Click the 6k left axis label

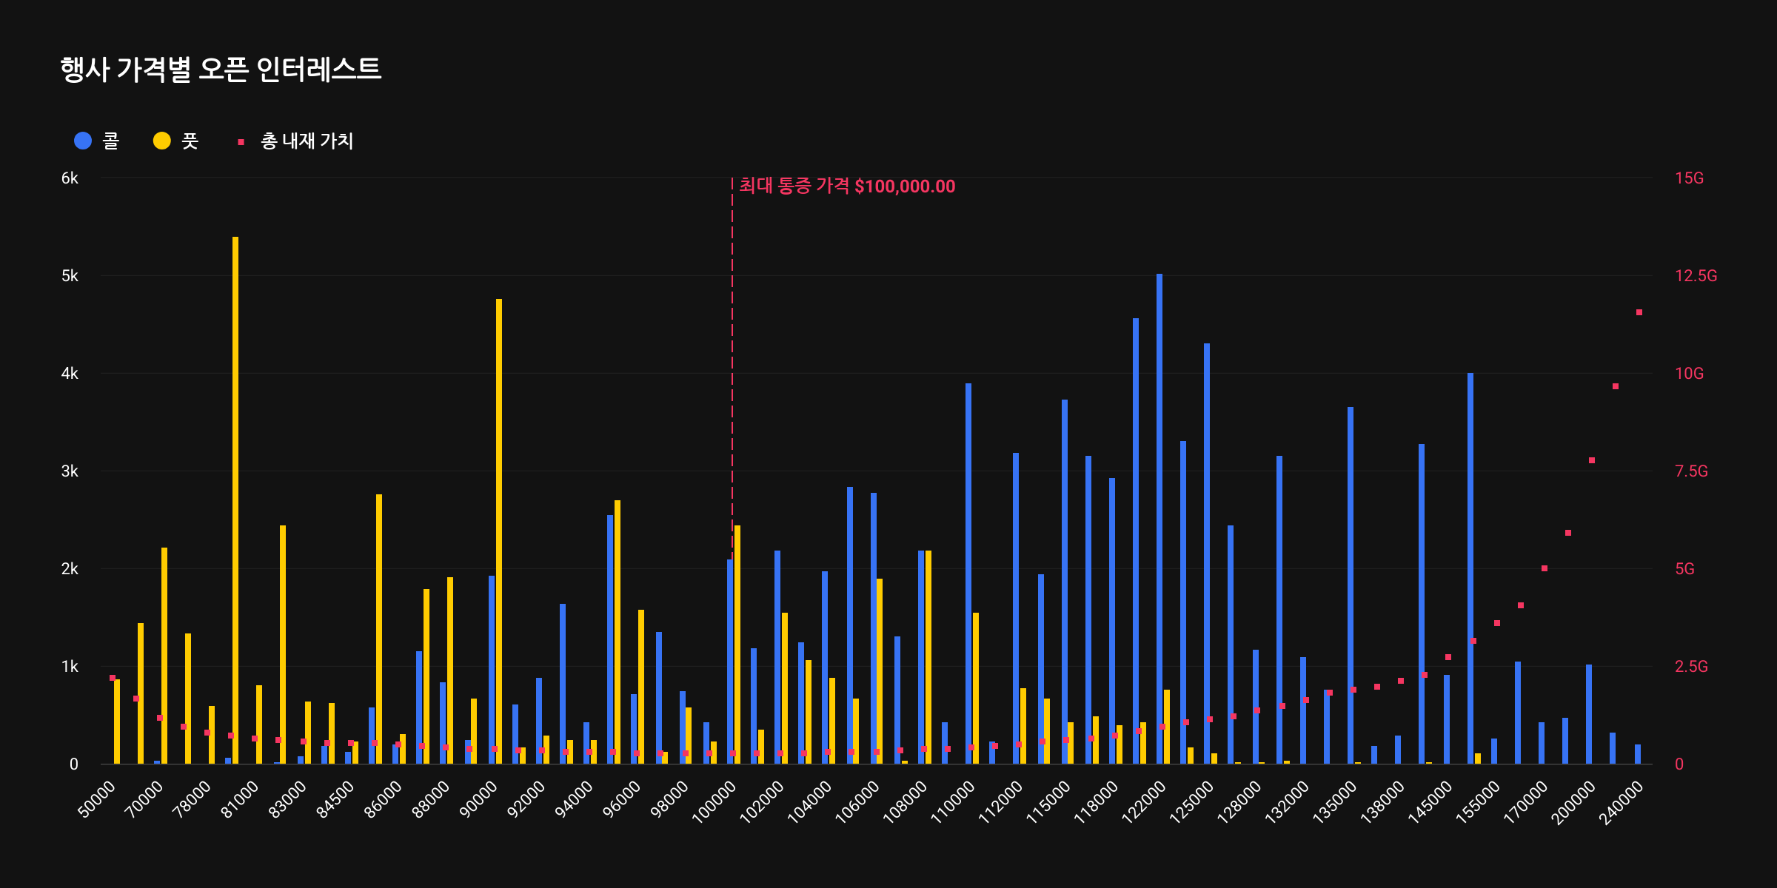pos(70,178)
